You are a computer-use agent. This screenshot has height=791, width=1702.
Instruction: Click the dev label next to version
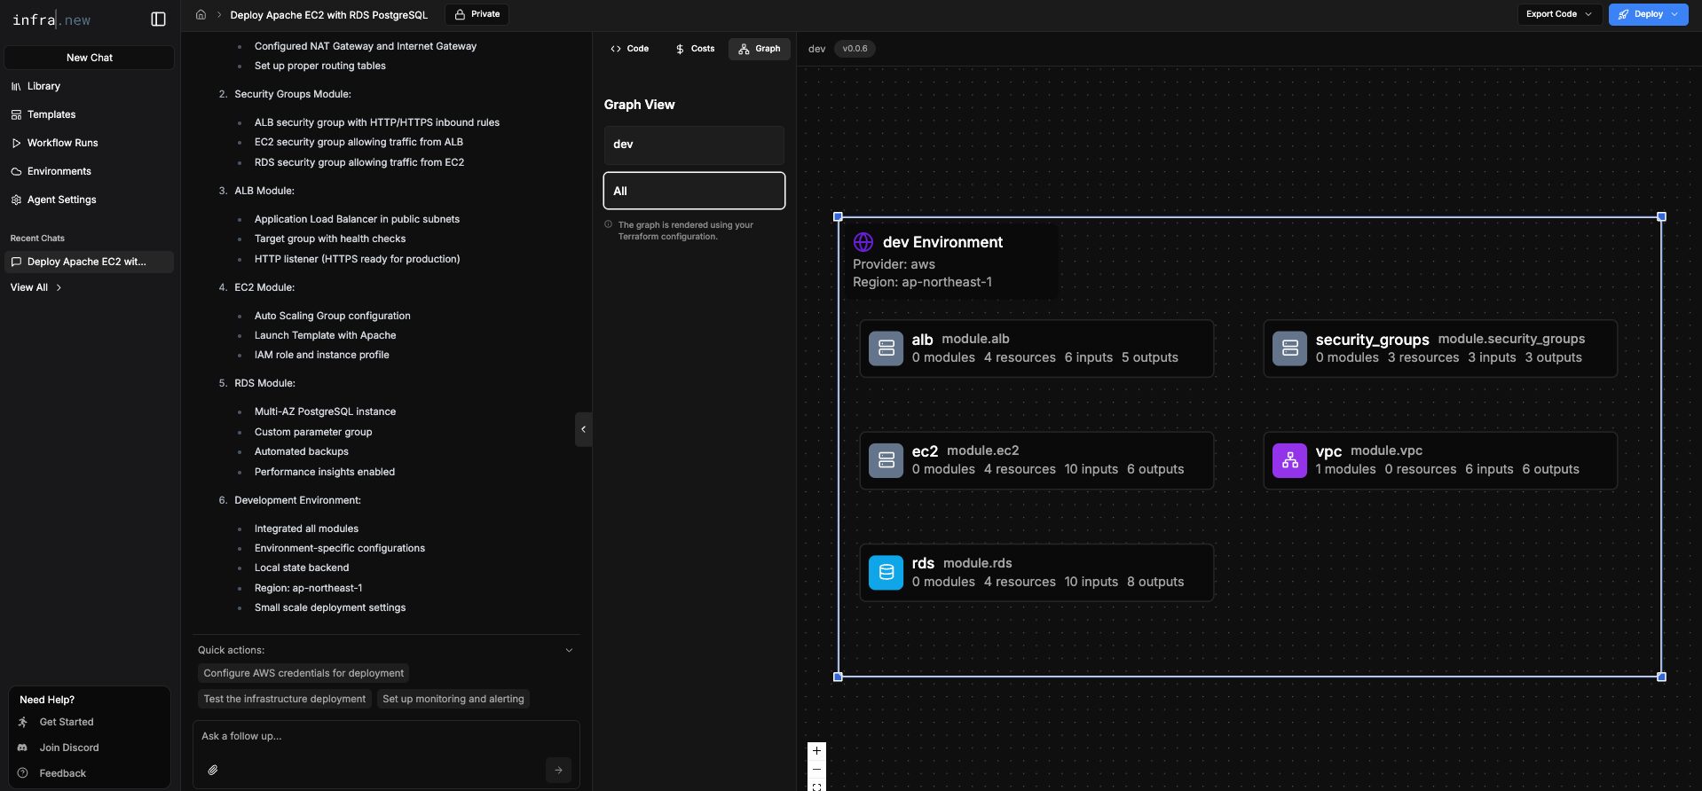tap(816, 49)
